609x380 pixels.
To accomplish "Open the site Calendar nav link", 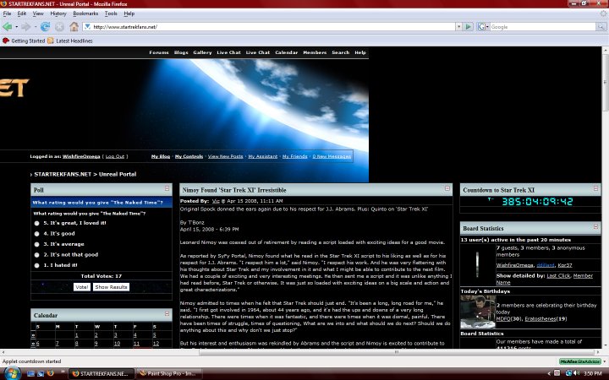I will (286, 52).
